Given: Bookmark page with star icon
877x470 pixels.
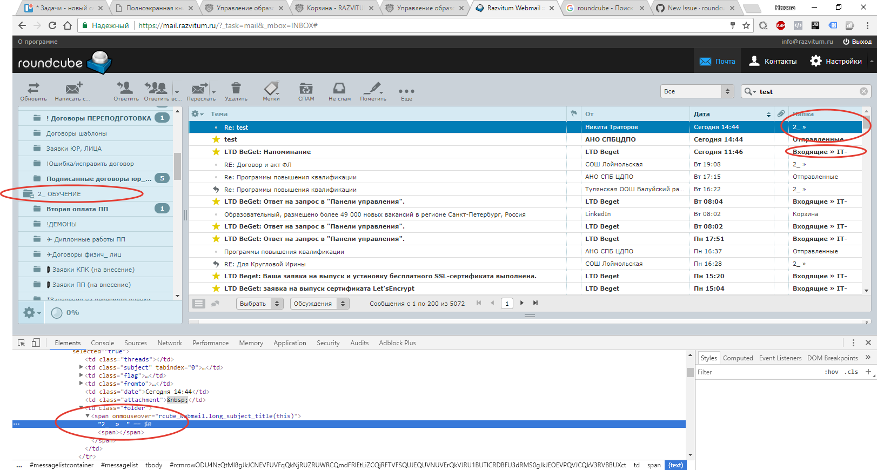Looking at the screenshot, I should (x=746, y=25).
